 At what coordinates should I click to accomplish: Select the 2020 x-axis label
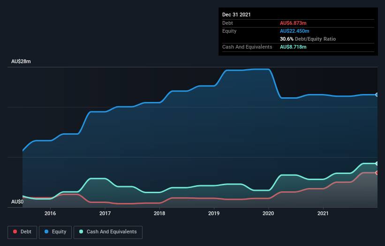coord(268,213)
